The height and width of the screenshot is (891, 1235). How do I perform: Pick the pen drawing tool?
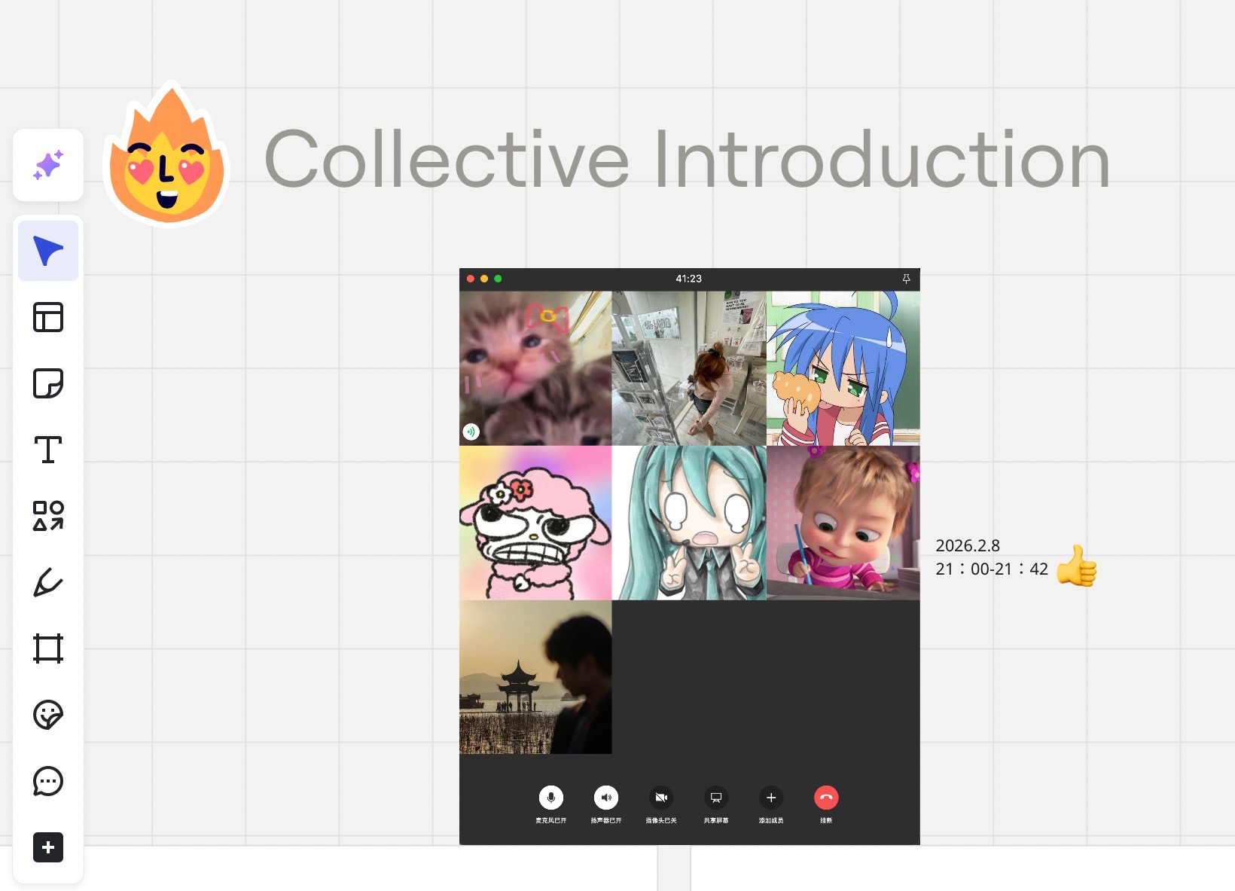pos(48,582)
